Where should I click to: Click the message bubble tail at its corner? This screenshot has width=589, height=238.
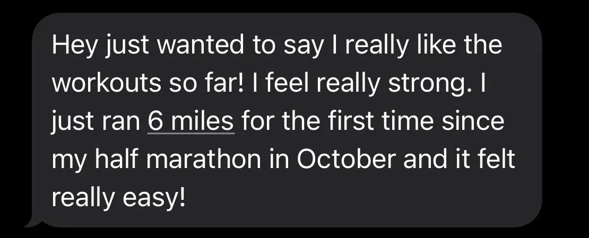(x=33, y=222)
